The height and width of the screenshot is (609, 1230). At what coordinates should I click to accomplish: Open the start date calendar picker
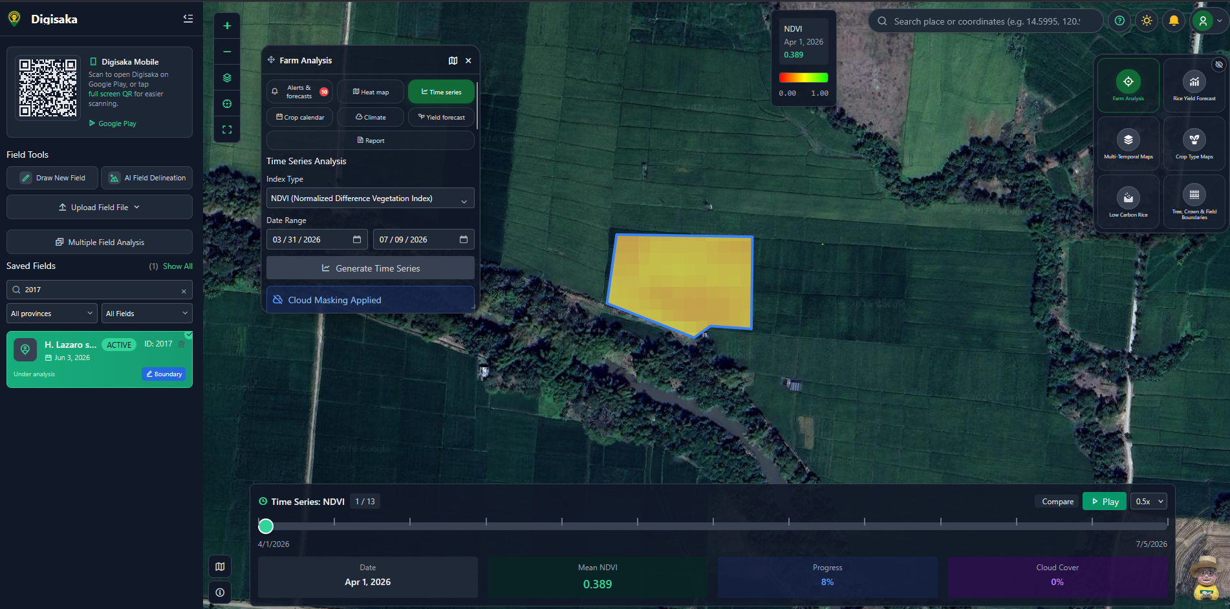pyautogui.click(x=357, y=239)
